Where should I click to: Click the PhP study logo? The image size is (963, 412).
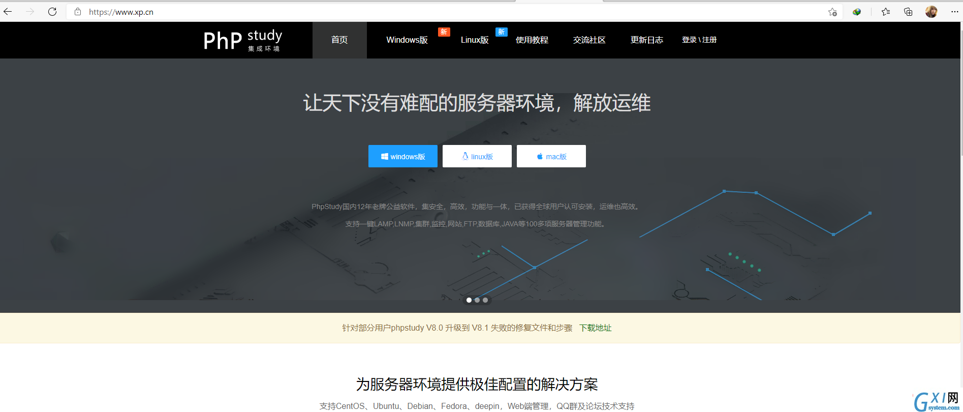point(242,40)
